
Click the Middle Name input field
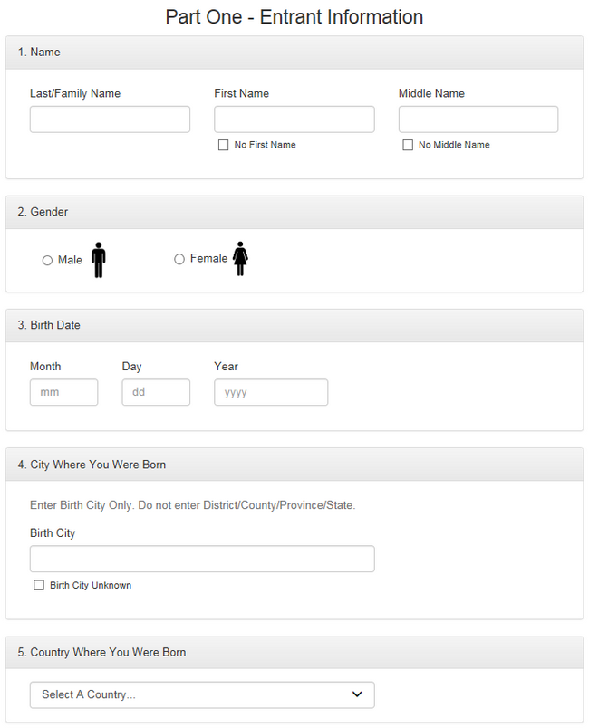(478, 120)
